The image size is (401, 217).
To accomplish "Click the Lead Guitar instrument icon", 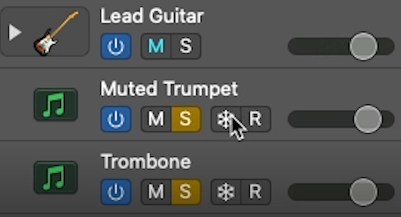I will coord(57,33).
